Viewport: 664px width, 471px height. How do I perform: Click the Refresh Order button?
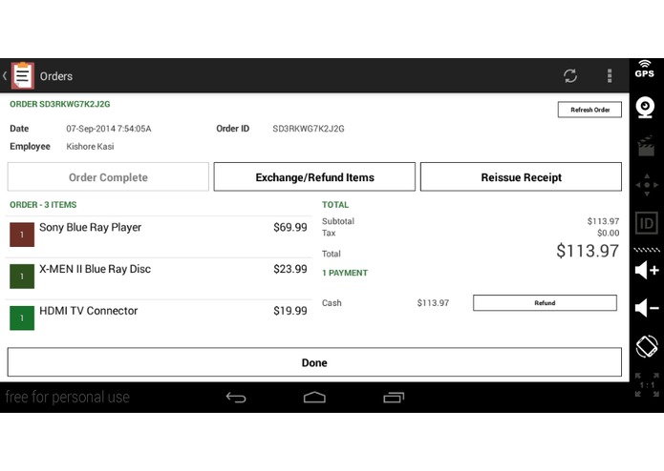pyautogui.click(x=589, y=110)
